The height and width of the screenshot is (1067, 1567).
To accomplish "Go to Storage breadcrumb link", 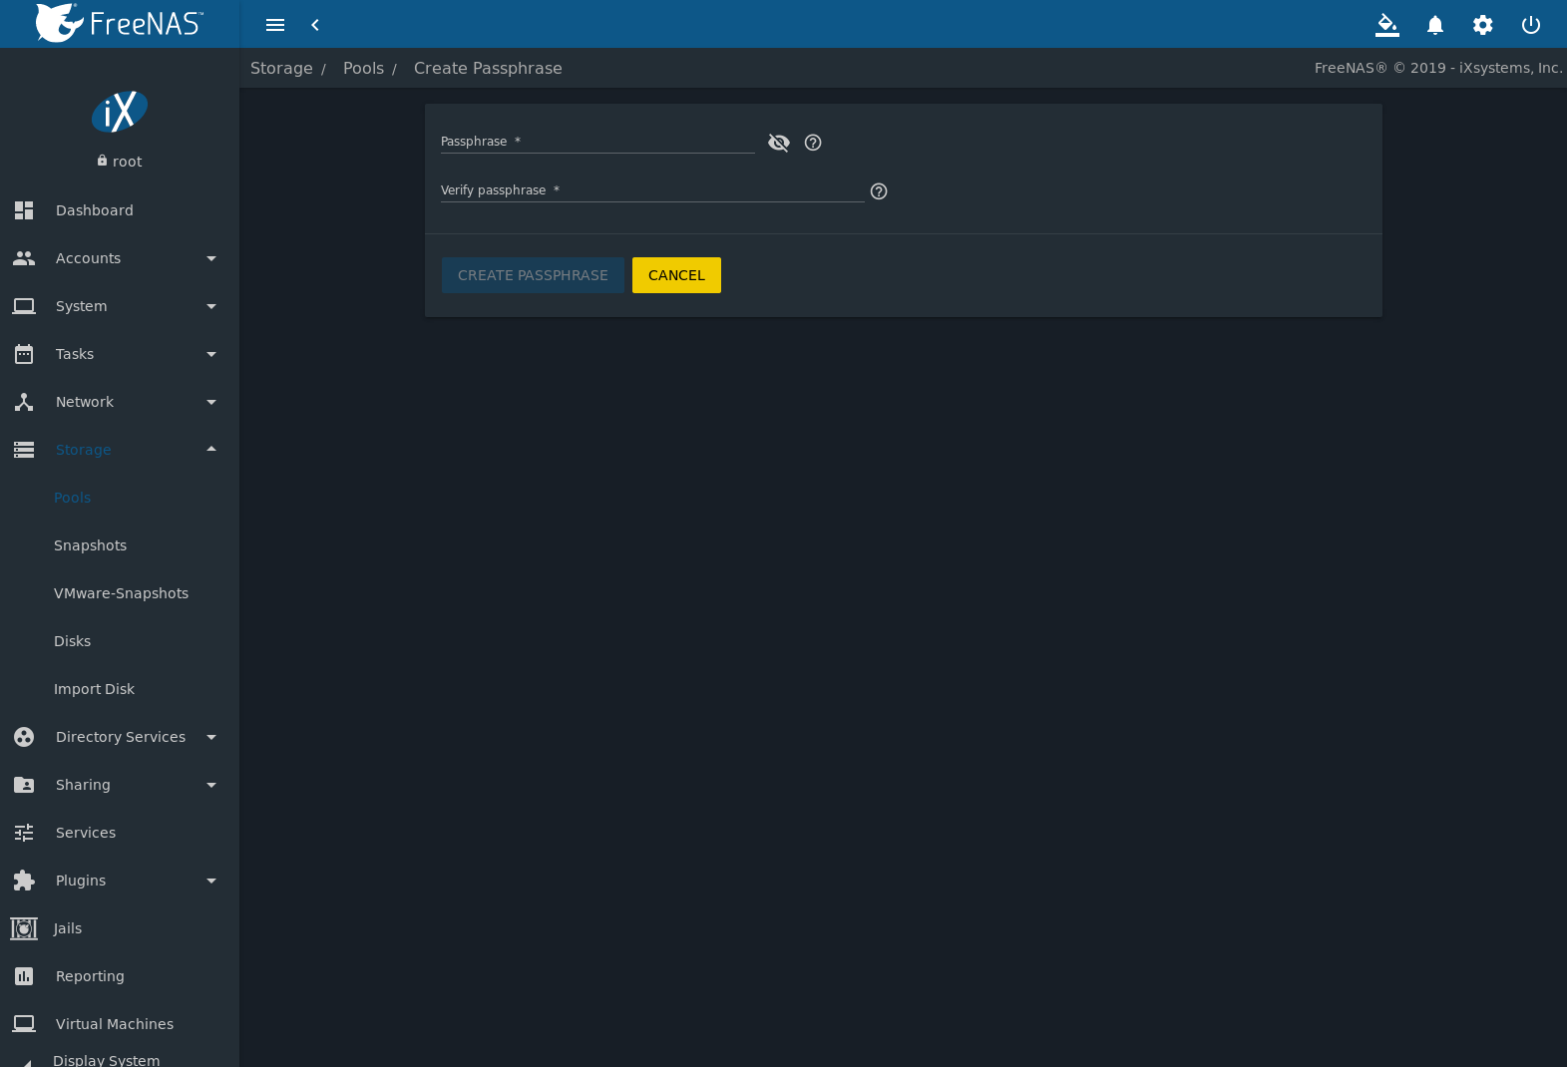I will [x=281, y=68].
